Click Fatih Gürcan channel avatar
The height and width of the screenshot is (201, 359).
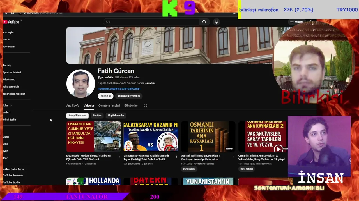pyautogui.click(x=80, y=83)
